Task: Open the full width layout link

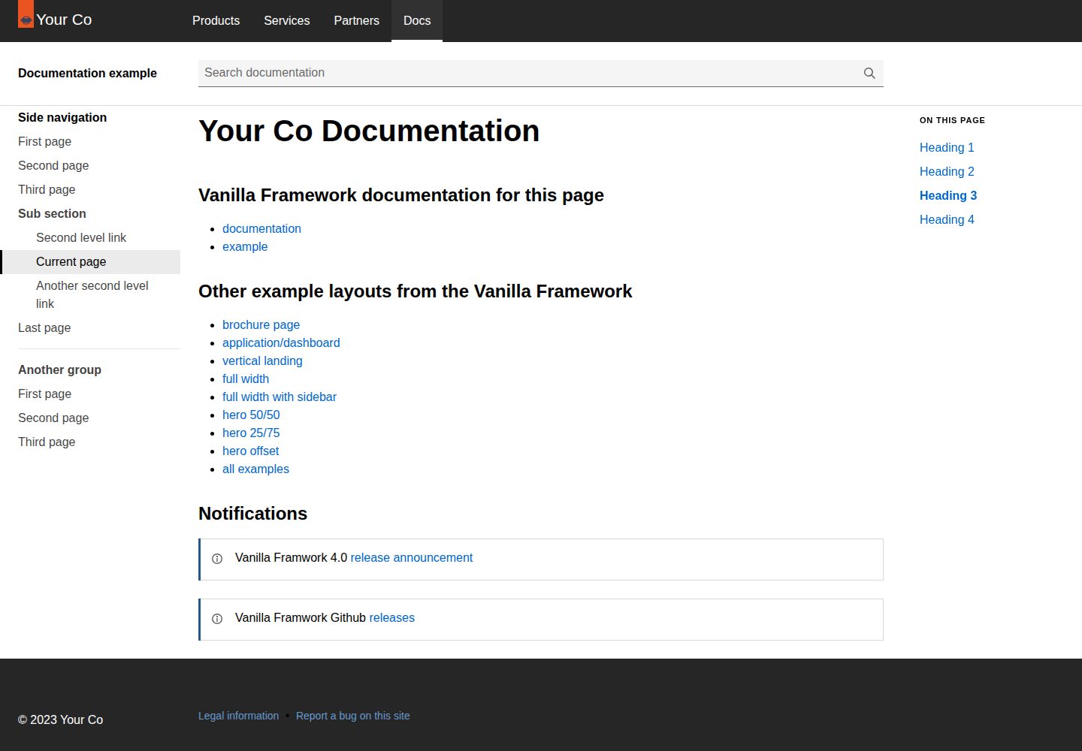Action: click(x=246, y=379)
